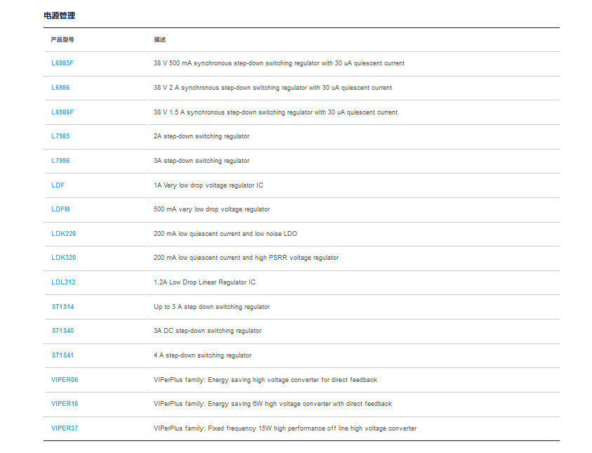Select 'Up to 3 A step down' description
Viewport: 592px width, 453px height.
(x=212, y=306)
